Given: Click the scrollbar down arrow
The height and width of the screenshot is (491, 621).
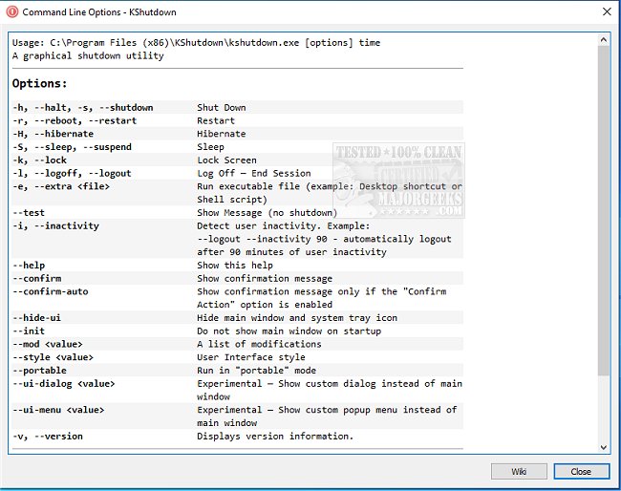Looking at the screenshot, I should 604,447.
